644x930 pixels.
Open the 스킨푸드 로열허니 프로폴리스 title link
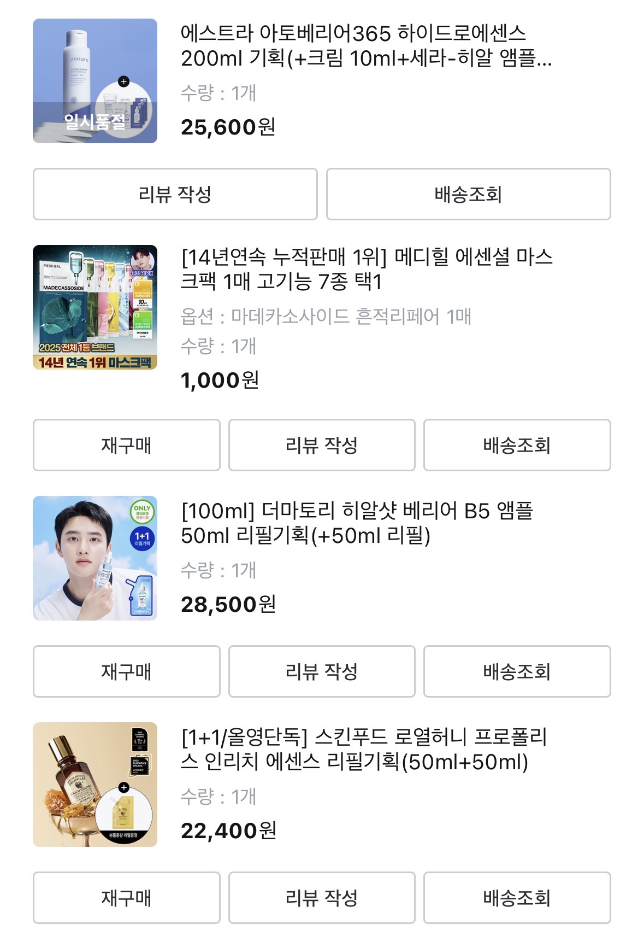(x=363, y=750)
